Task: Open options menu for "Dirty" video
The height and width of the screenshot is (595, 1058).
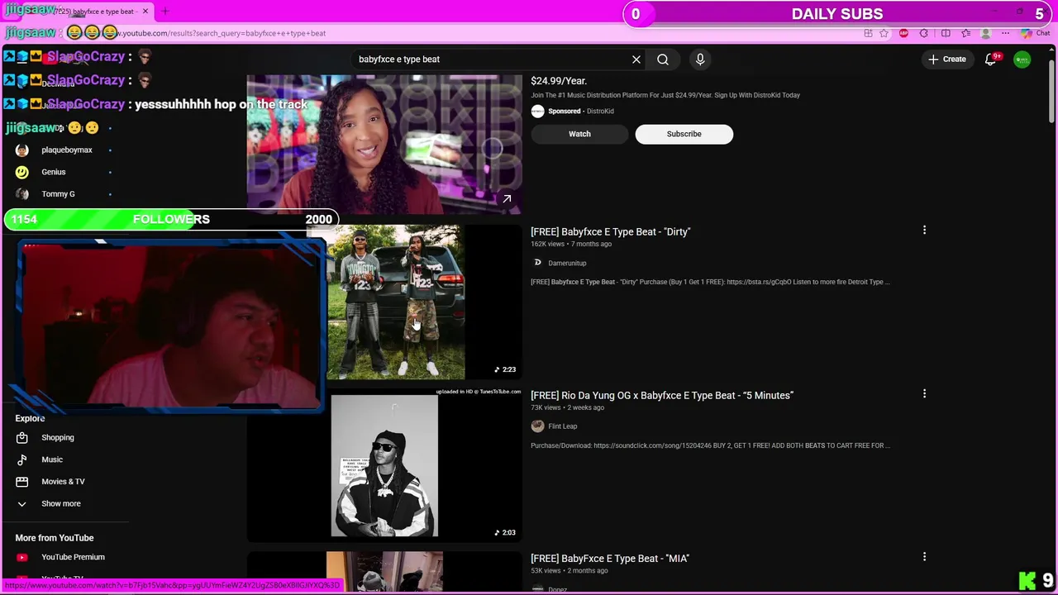Action: pyautogui.click(x=924, y=231)
